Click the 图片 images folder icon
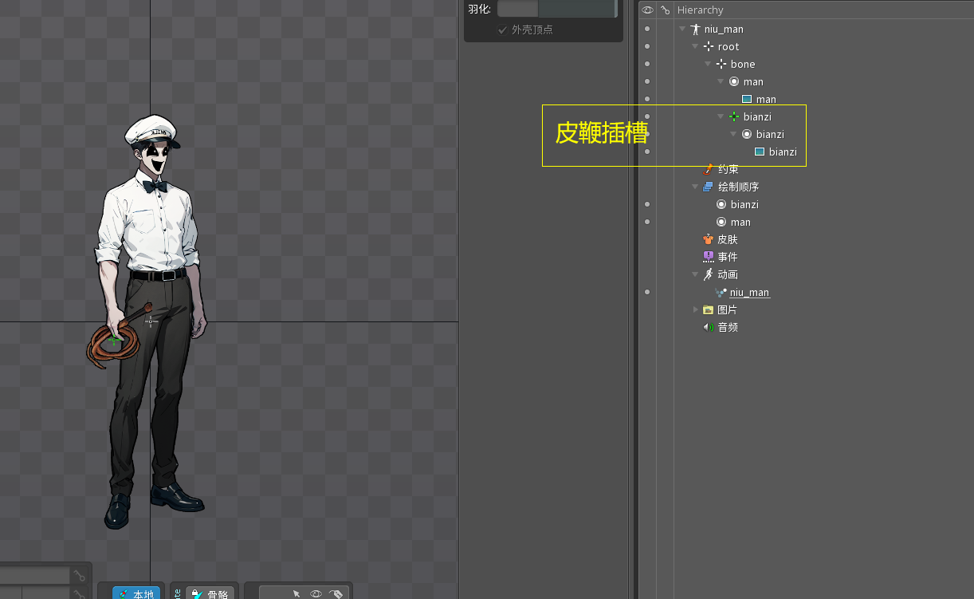Image resolution: width=974 pixels, height=599 pixels. tap(708, 309)
